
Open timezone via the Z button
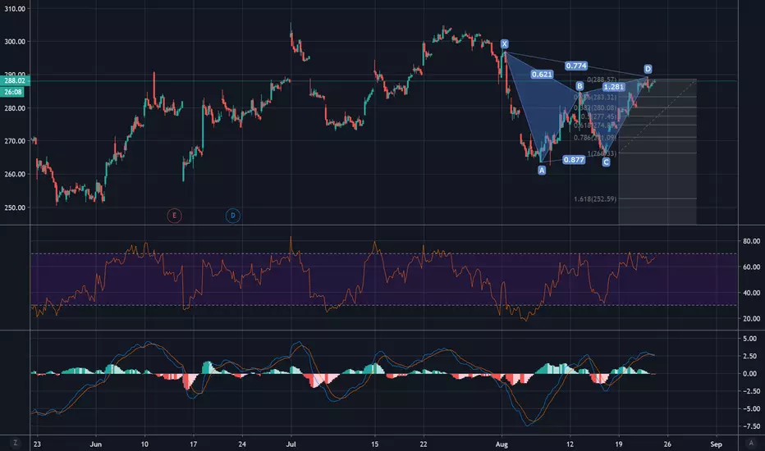click(x=15, y=443)
